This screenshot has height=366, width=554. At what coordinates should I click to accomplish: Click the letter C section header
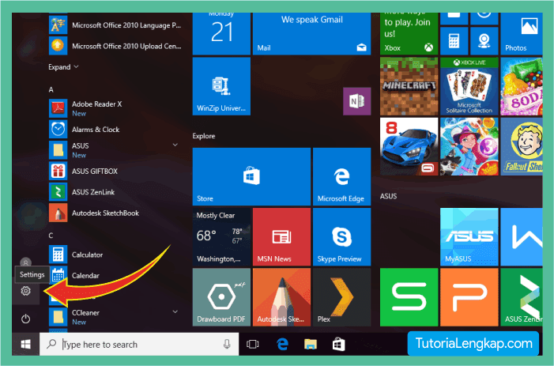(51, 236)
